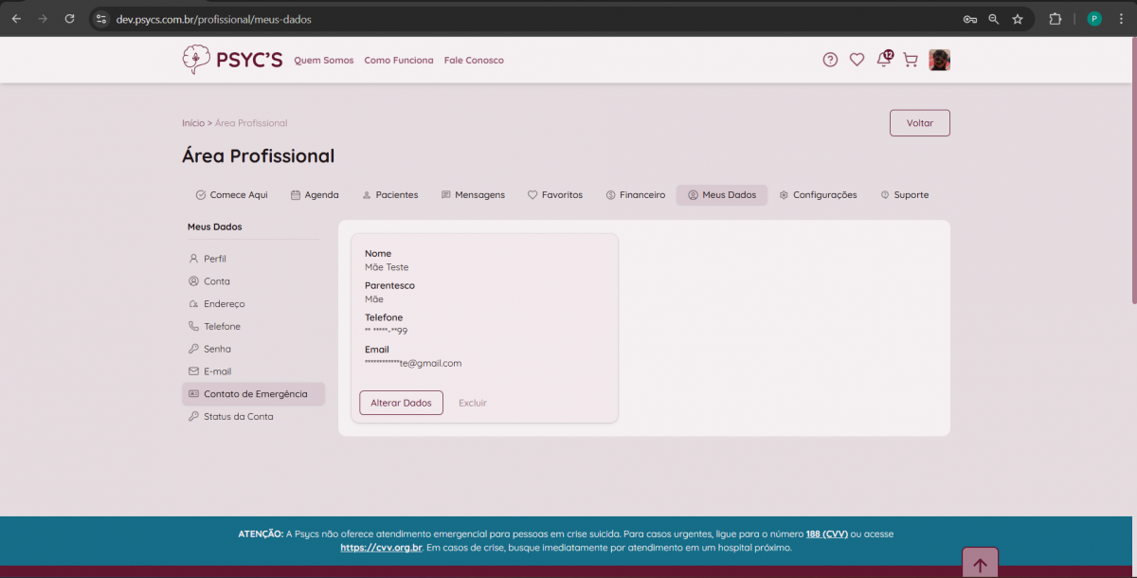The height and width of the screenshot is (578, 1137).
Task: Go to the Configurações tab
Action: coord(818,195)
